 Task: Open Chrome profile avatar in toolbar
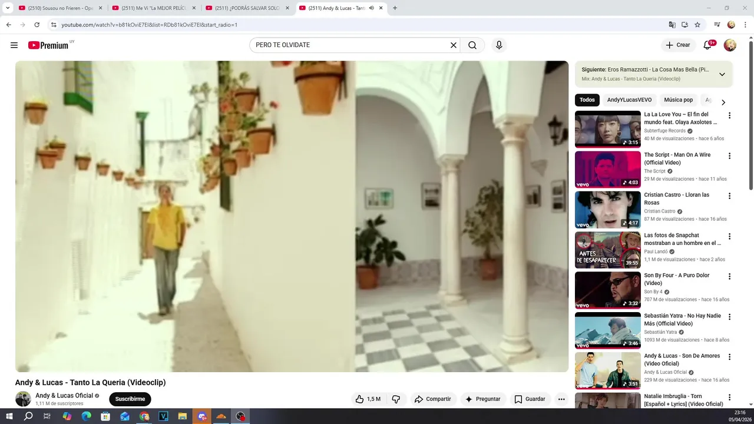tap(731, 25)
